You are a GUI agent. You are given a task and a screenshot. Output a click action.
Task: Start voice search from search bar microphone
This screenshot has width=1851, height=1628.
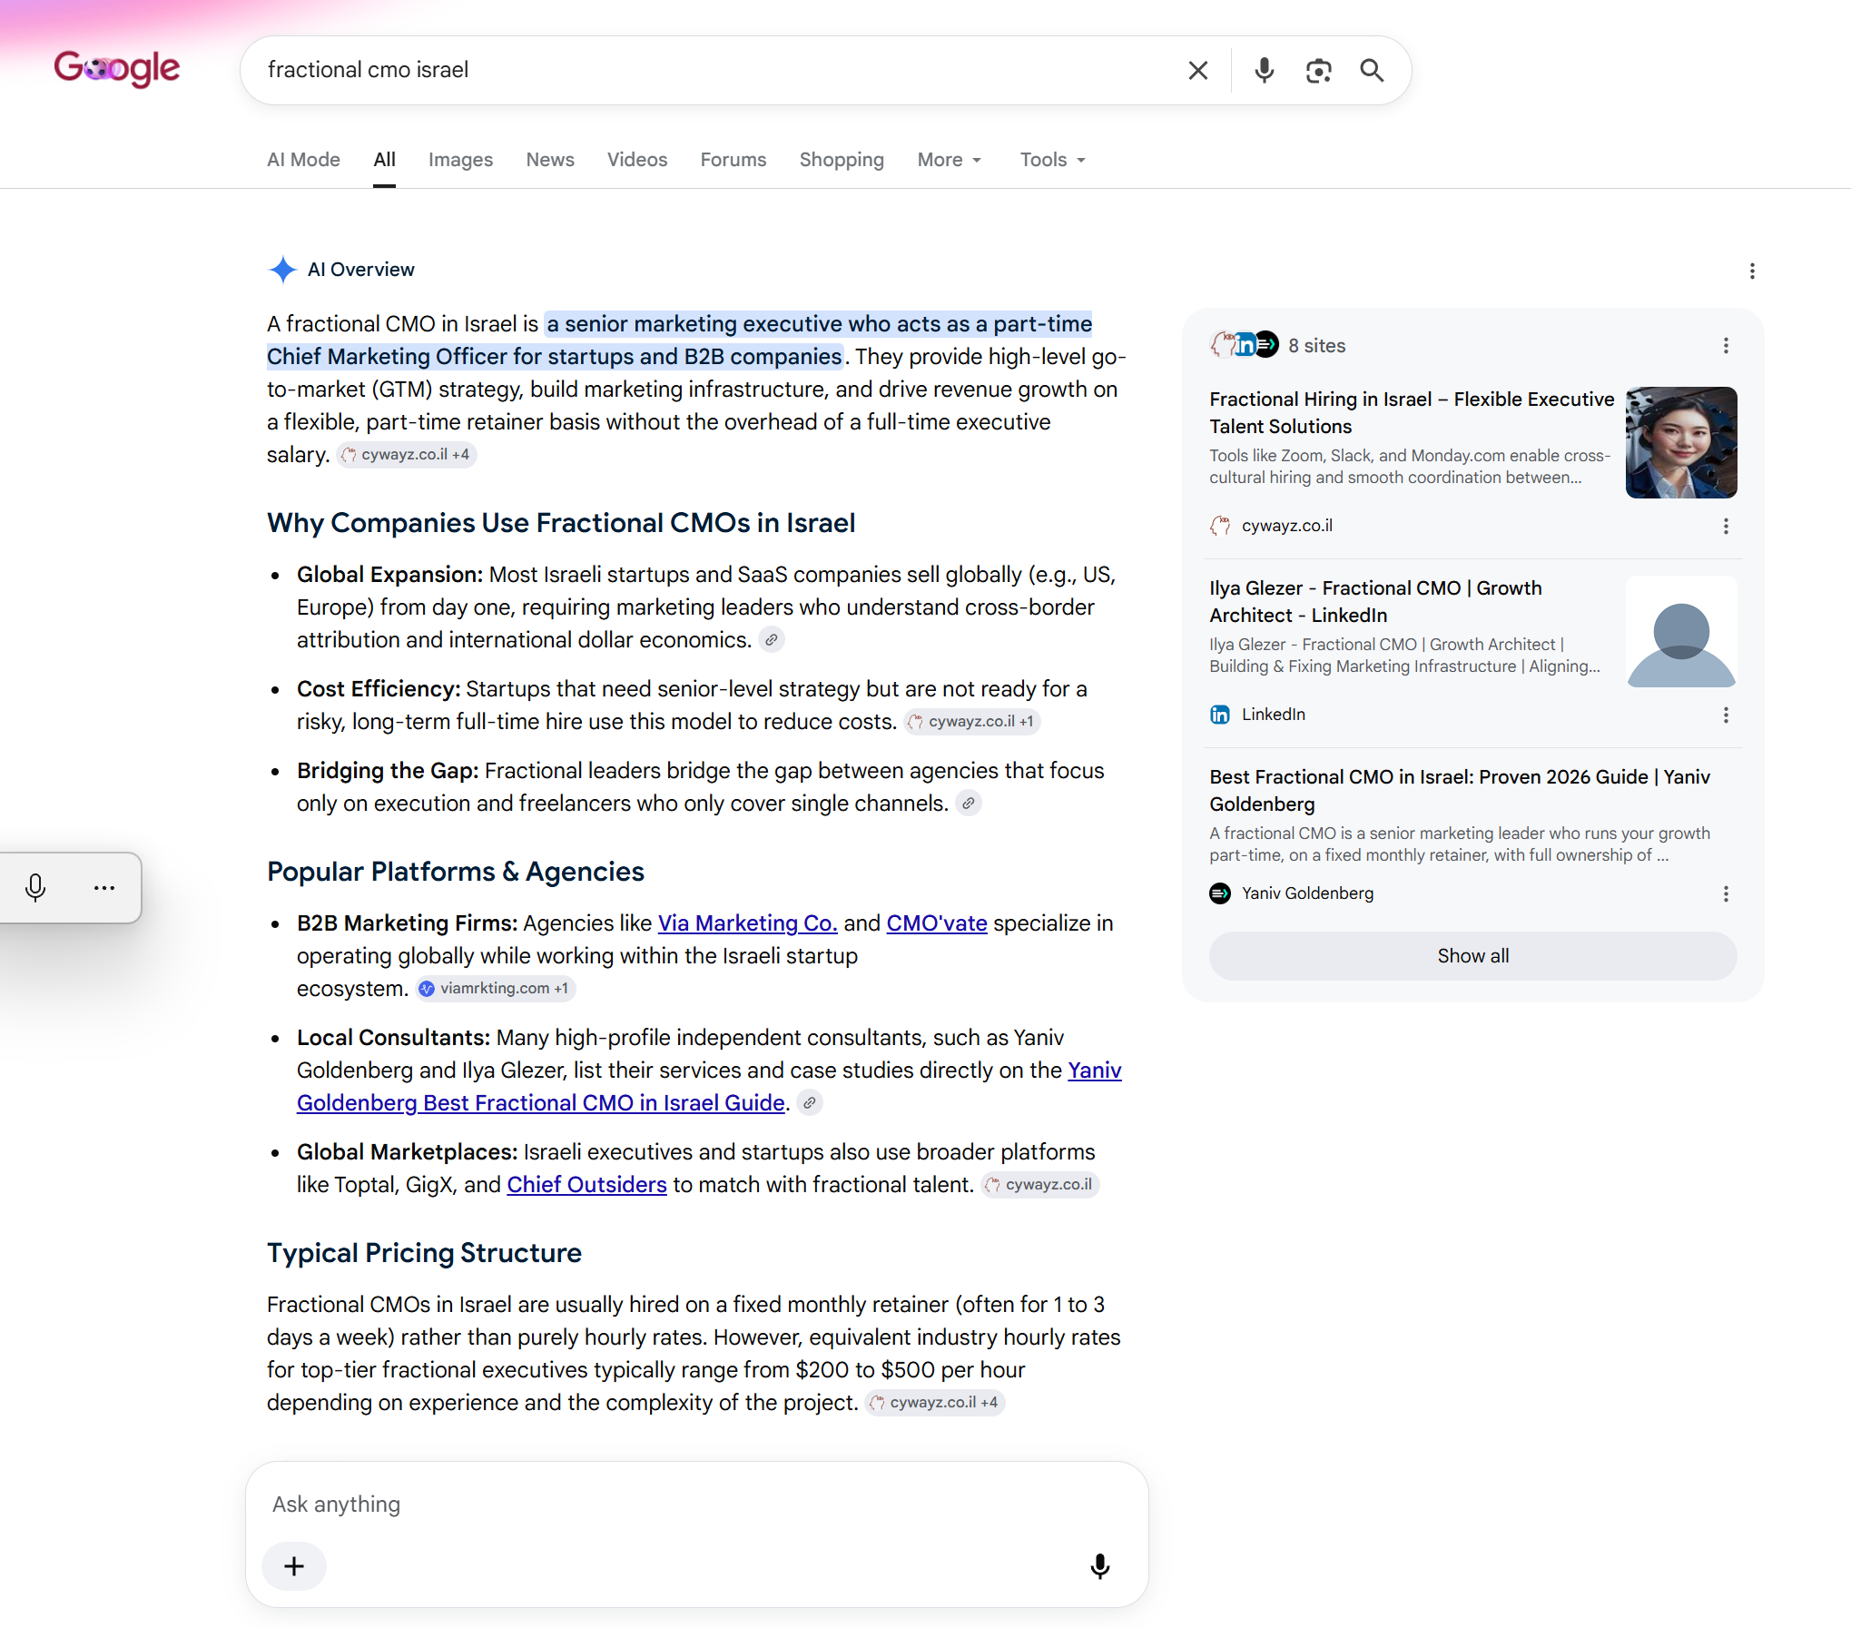pyautogui.click(x=1264, y=70)
